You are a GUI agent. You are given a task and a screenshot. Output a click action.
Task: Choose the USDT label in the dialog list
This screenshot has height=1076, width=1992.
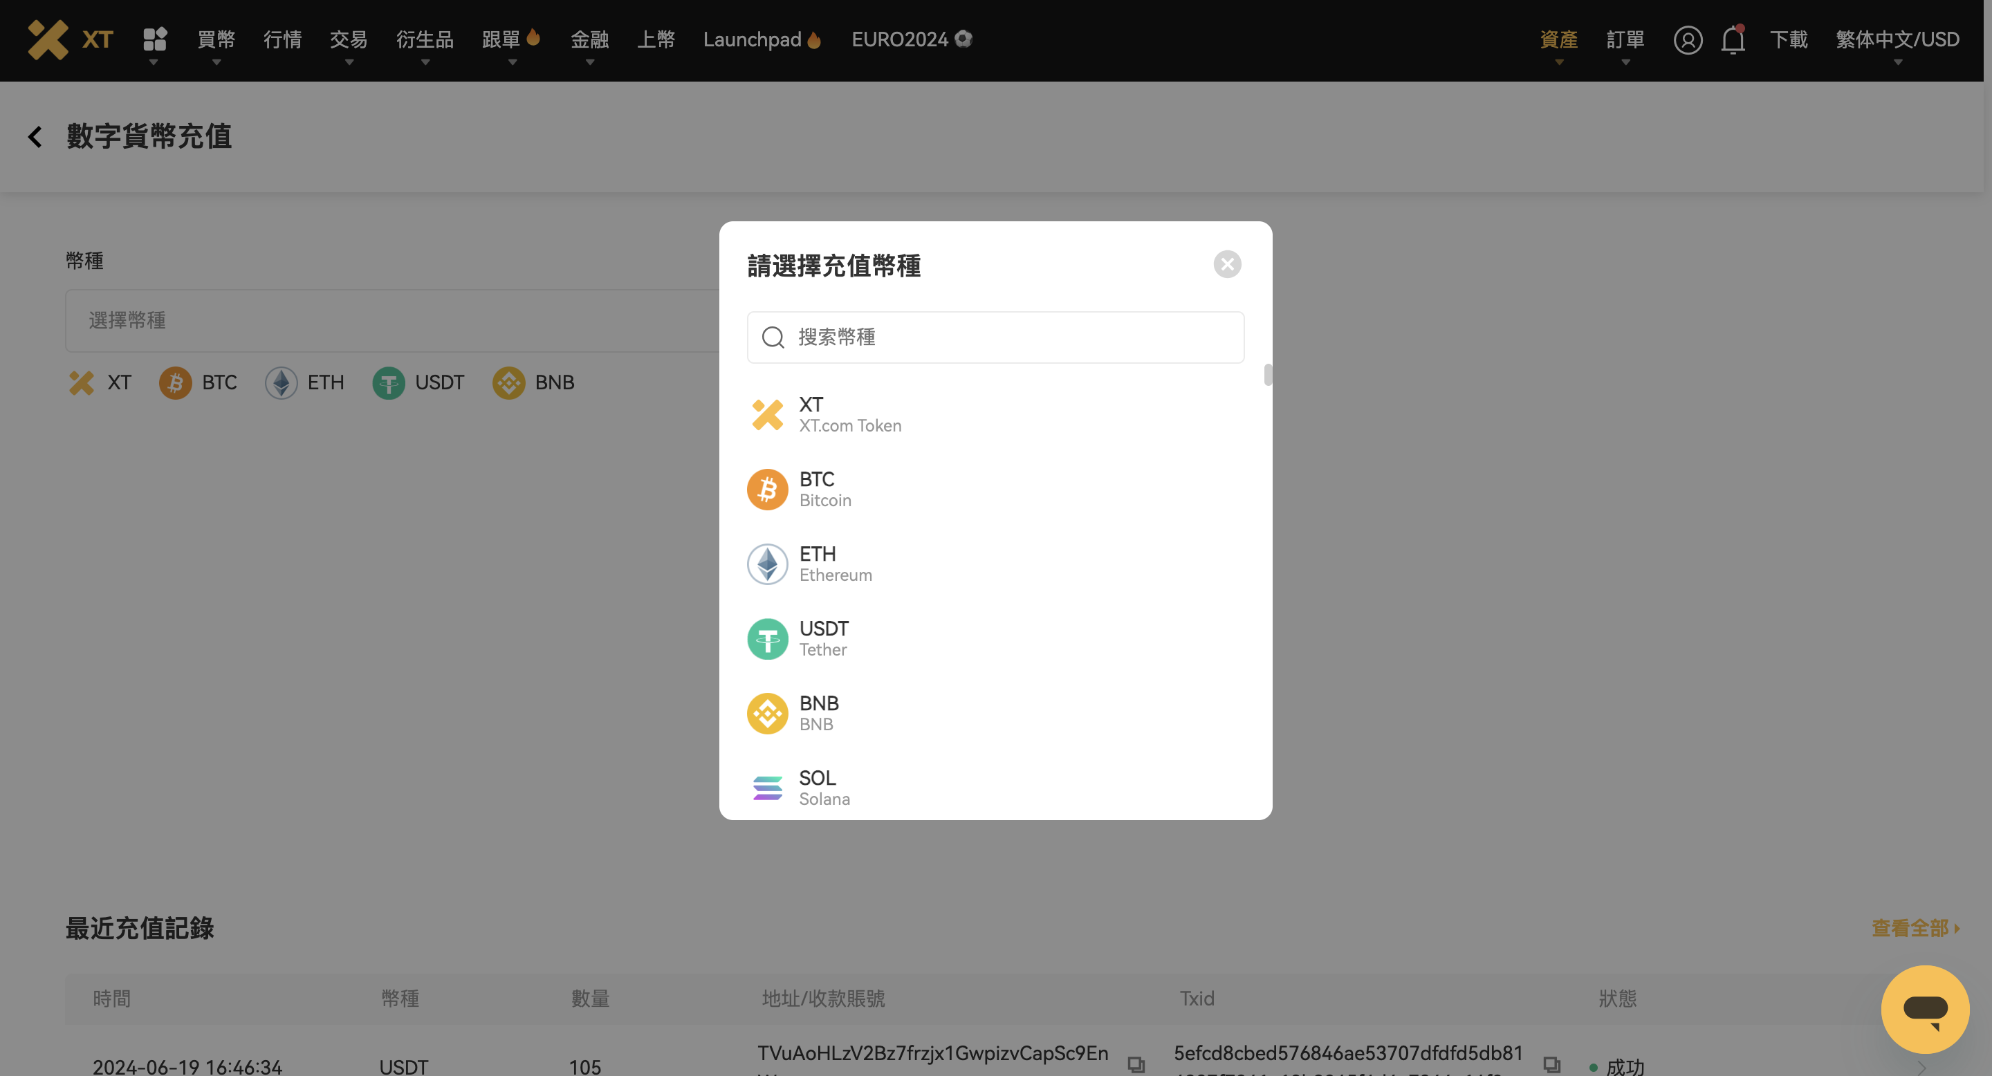[824, 629]
